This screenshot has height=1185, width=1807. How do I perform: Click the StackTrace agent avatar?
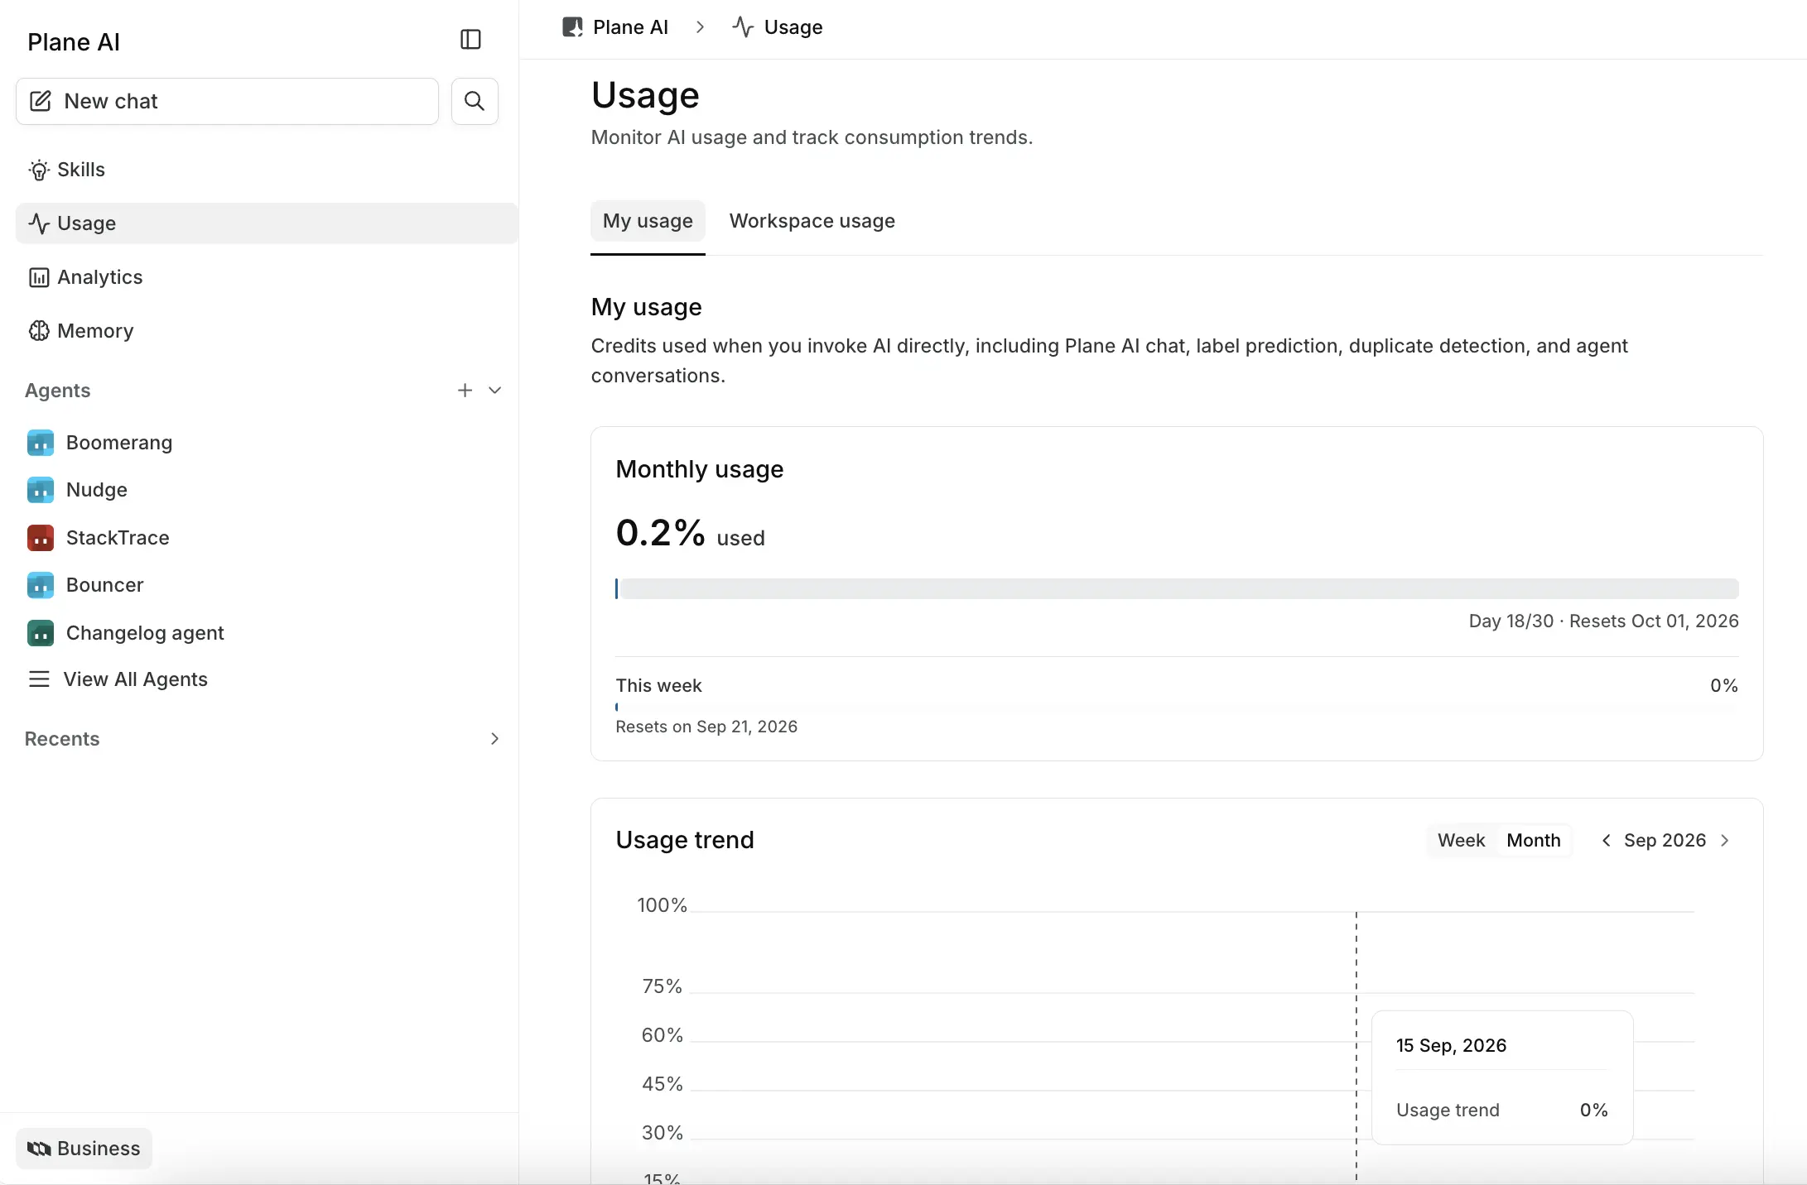(41, 538)
